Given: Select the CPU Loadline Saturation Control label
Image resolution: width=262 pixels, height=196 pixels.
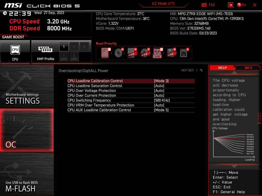Looking at the screenshot, I should tap(95, 86).
